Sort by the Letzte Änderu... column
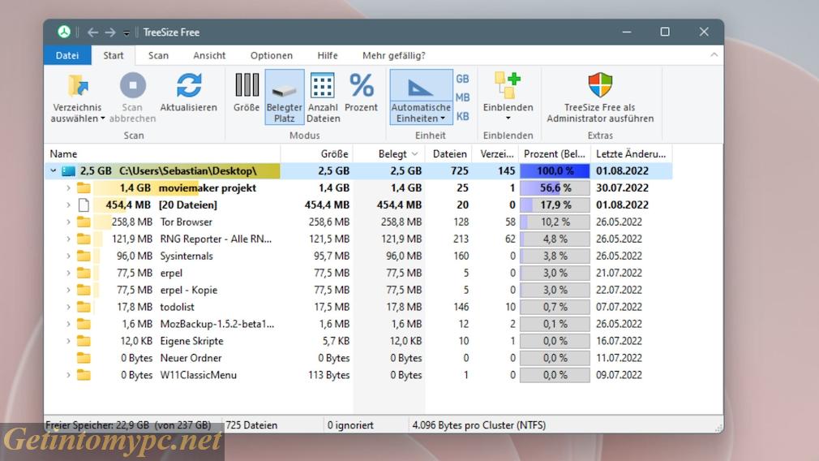819x461 pixels. [631, 153]
